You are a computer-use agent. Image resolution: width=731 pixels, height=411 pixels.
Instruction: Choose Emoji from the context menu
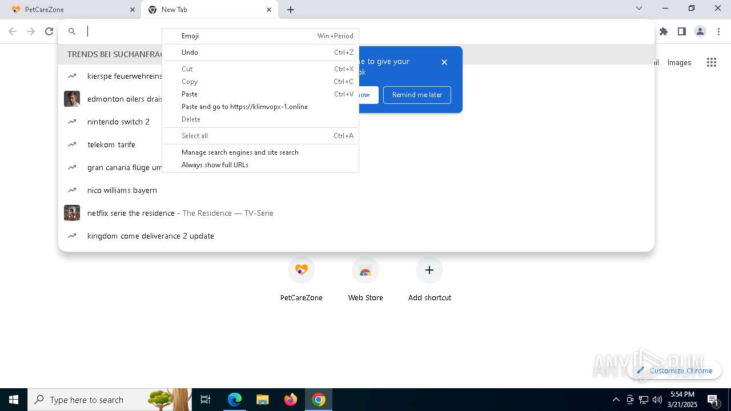[x=260, y=36]
